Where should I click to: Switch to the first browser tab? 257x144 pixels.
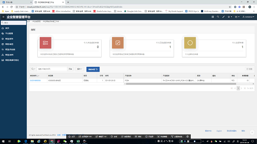pos(16,2)
